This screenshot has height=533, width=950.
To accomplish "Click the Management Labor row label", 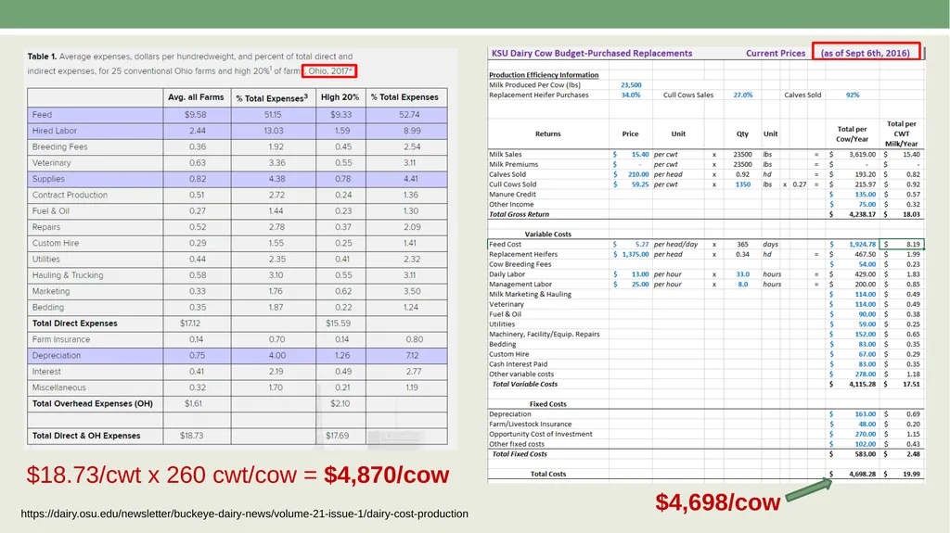I will (520, 284).
